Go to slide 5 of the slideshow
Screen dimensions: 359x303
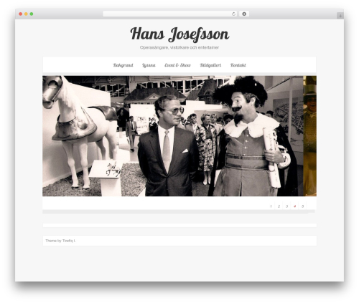(x=302, y=206)
